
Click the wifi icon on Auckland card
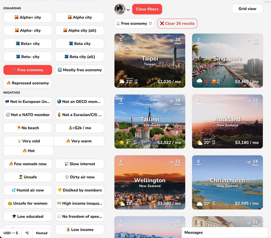click(249, 102)
